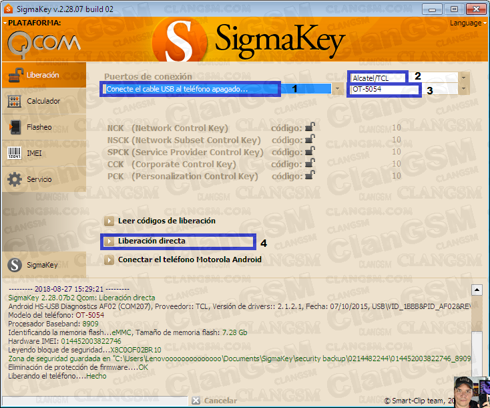
Task: Click the gear Servicio icon
Action: click(x=15, y=179)
